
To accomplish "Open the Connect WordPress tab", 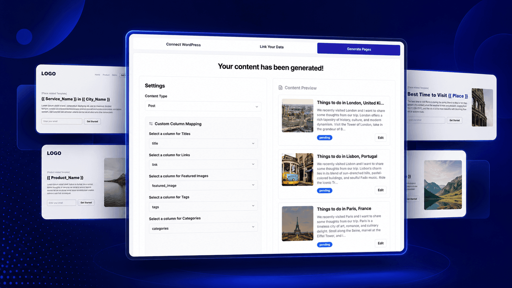I will pyautogui.click(x=183, y=44).
